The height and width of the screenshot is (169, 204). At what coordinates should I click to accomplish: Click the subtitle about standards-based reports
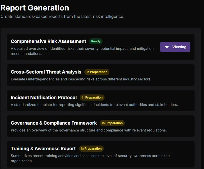coord(62,17)
